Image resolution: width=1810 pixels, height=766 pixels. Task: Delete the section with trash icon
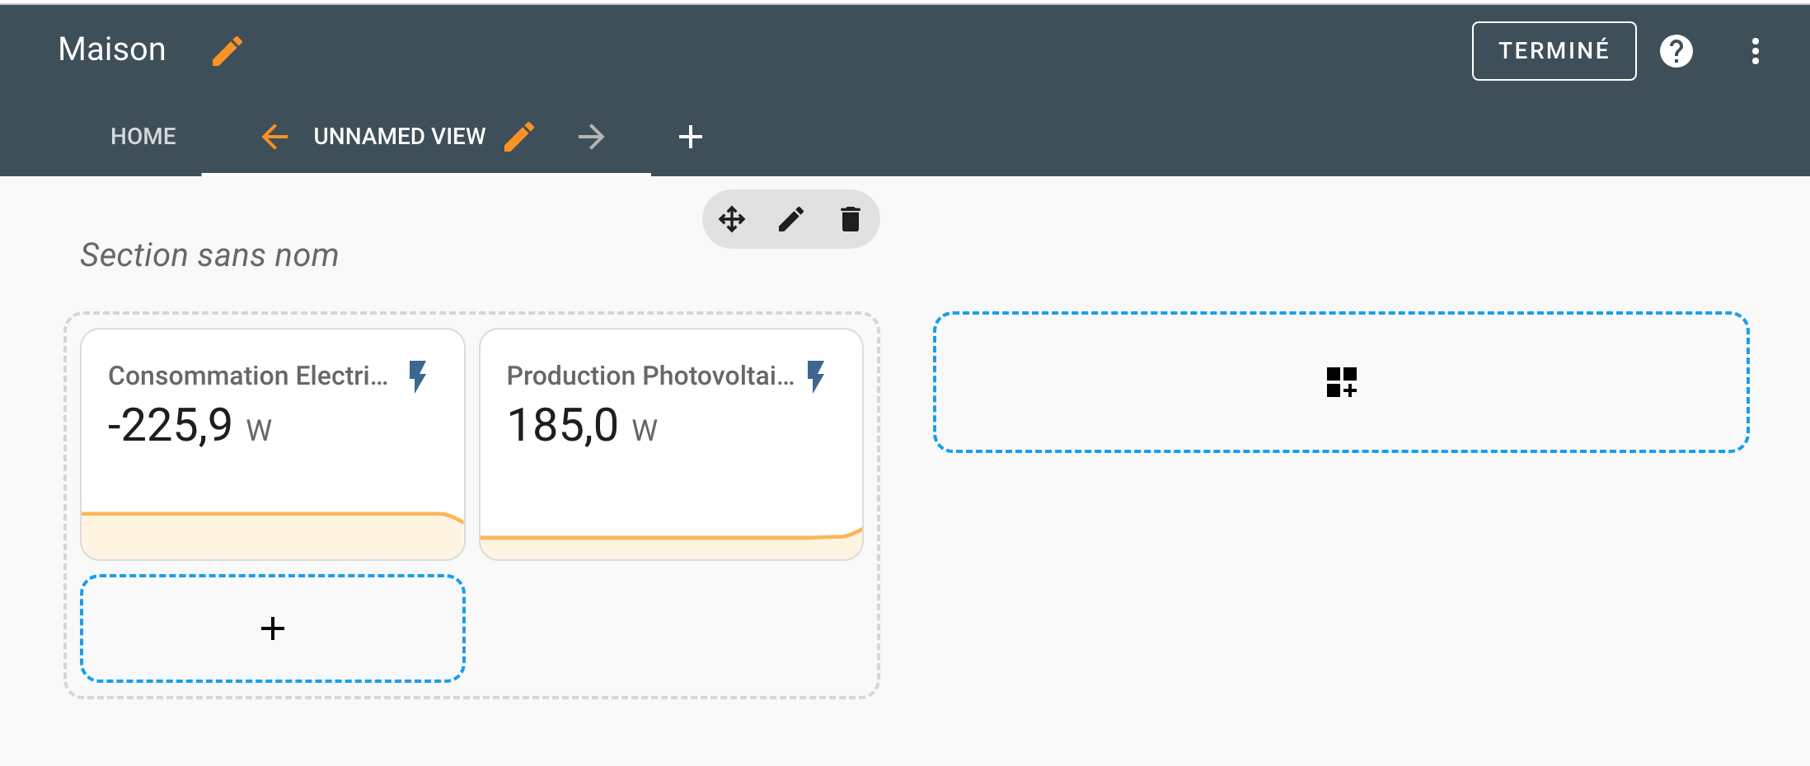851,219
